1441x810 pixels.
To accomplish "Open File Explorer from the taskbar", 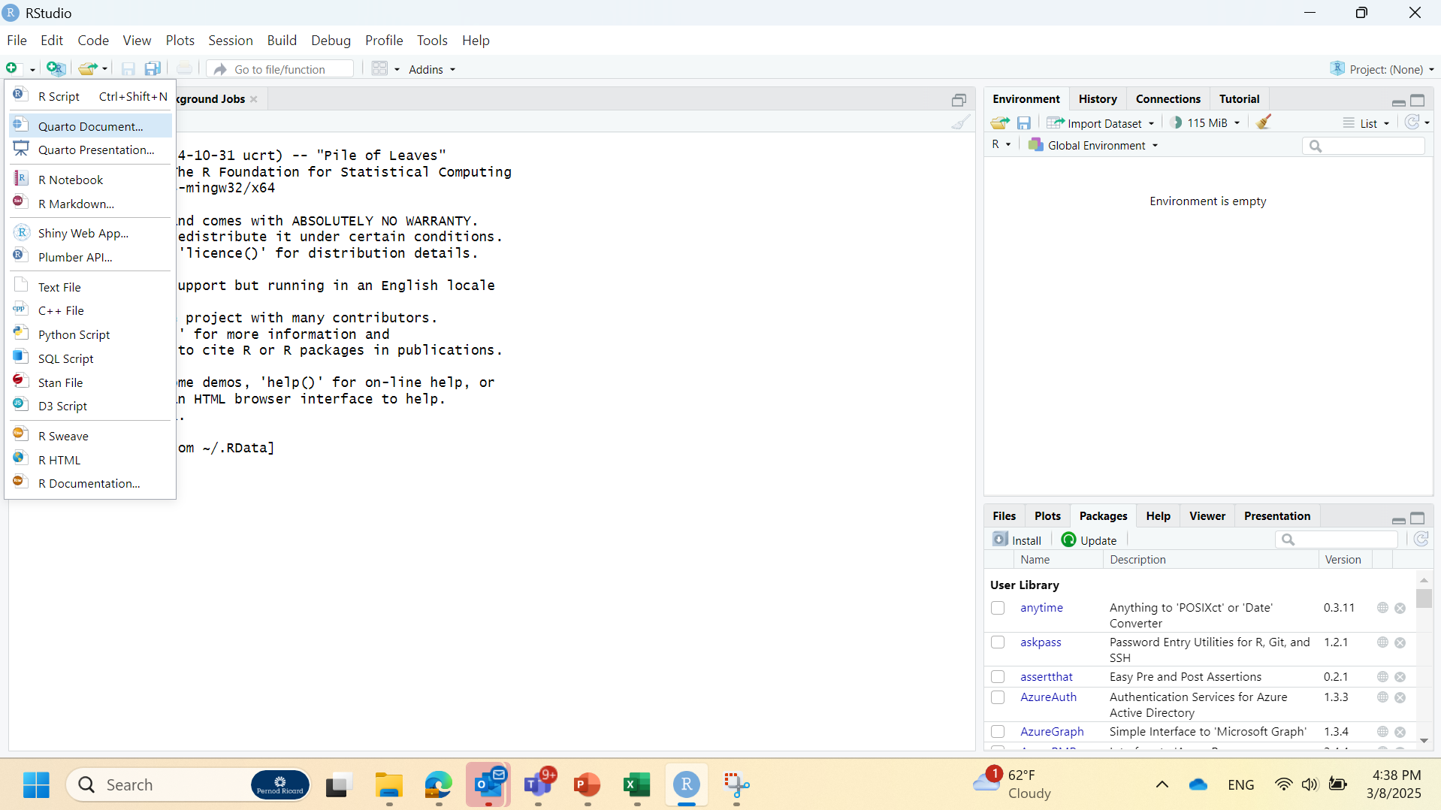I will [x=389, y=785].
